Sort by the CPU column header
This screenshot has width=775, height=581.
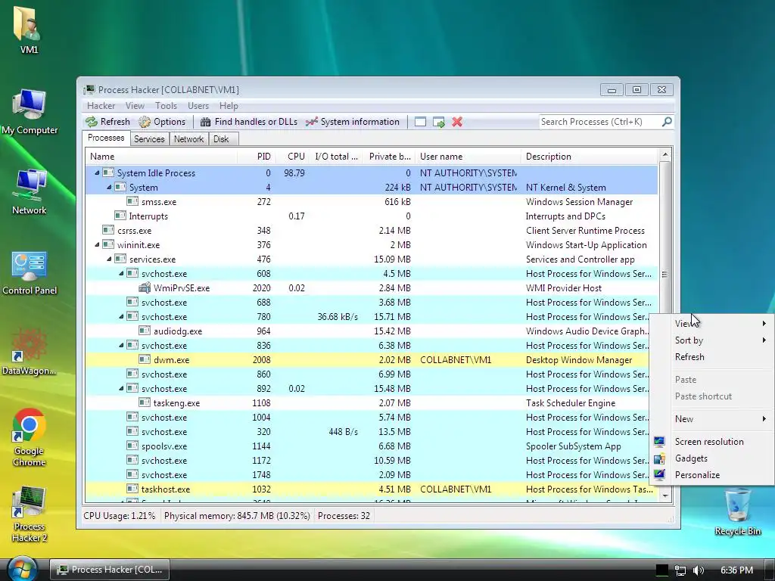292,157
